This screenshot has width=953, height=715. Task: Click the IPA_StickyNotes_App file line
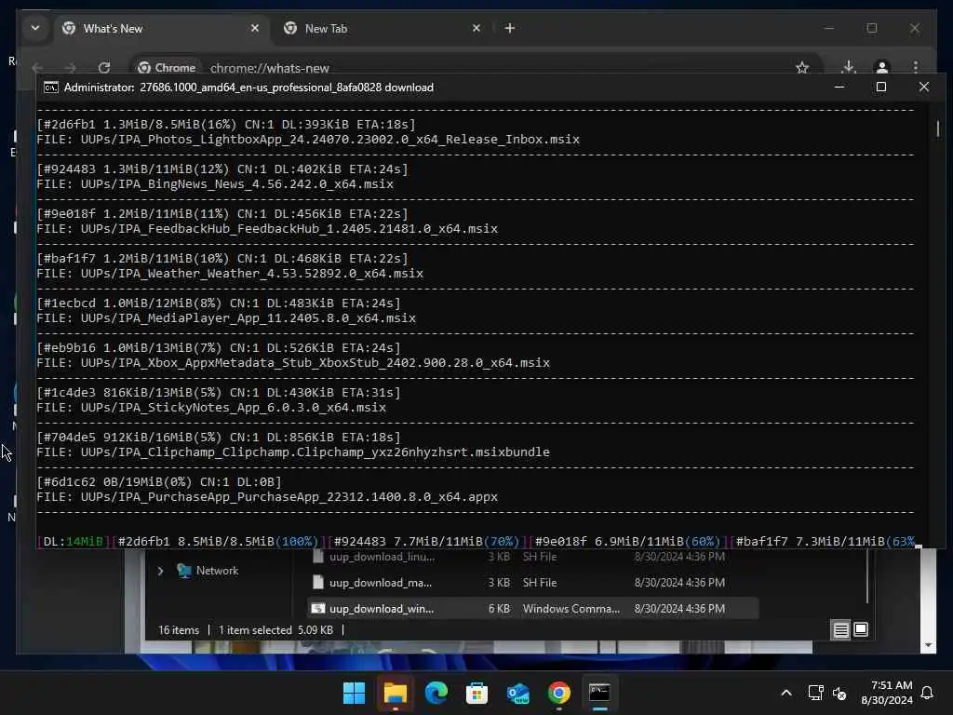(211, 408)
